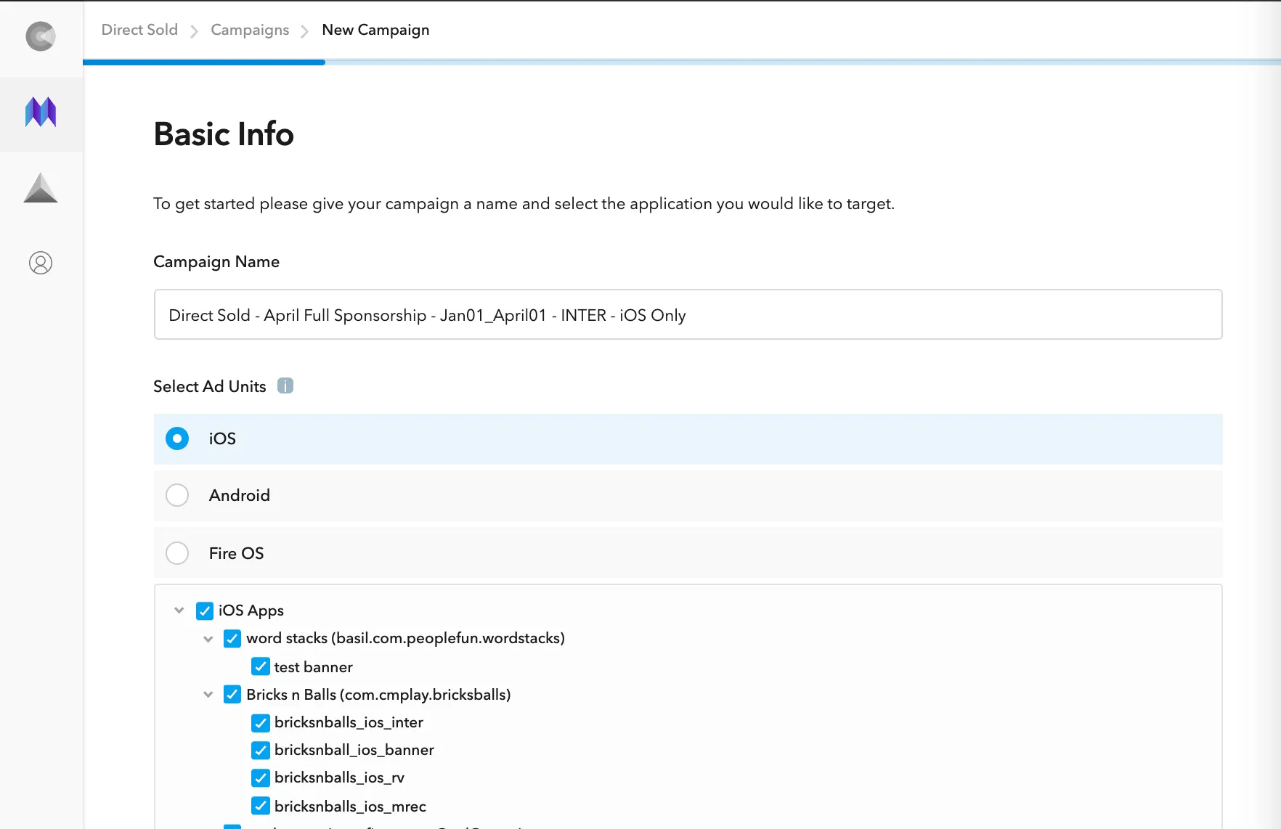Select the purple M product icon
This screenshot has height=829, width=1281.
(41, 113)
